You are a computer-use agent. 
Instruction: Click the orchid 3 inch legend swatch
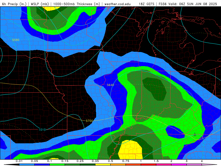pos(194,165)
